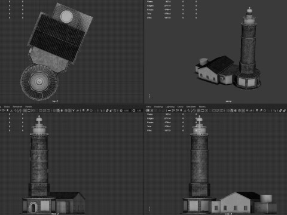Click textured icon in front view toolbar
Image resolution: width=287 pixels, height=215 pixels.
pos(69,110)
